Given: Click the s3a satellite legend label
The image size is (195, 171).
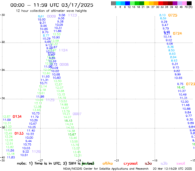Looking at the screenshot, I should coord(148,163).
